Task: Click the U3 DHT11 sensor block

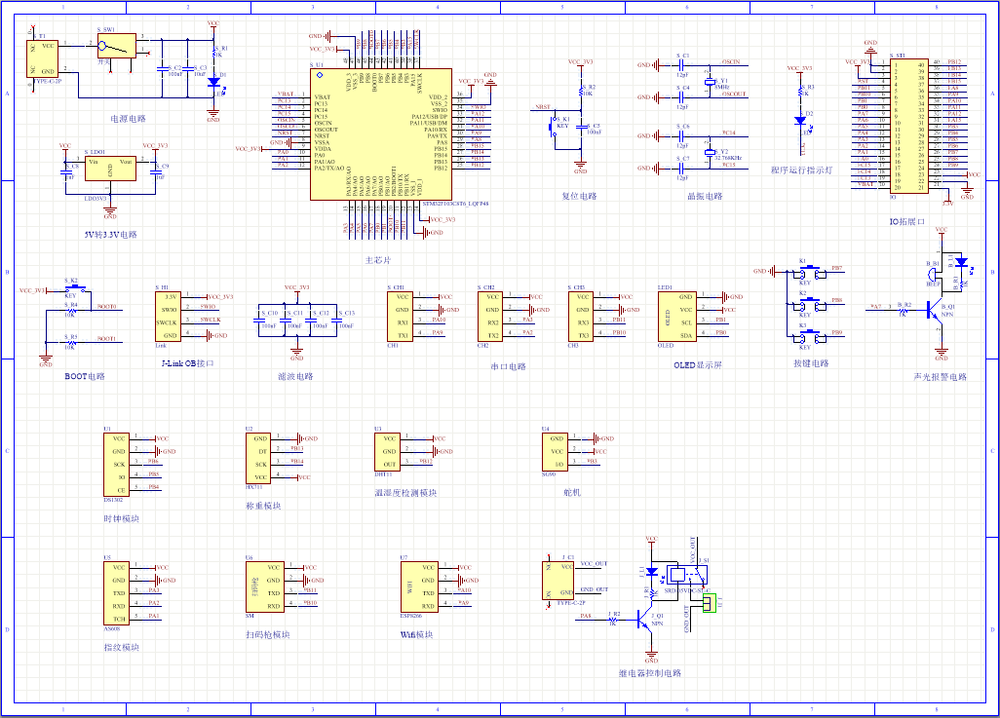Action: coord(387,452)
